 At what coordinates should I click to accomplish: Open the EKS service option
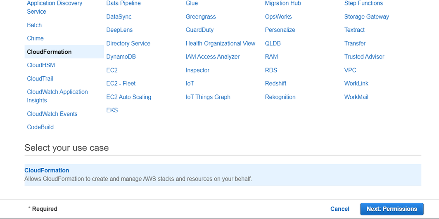(112, 110)
